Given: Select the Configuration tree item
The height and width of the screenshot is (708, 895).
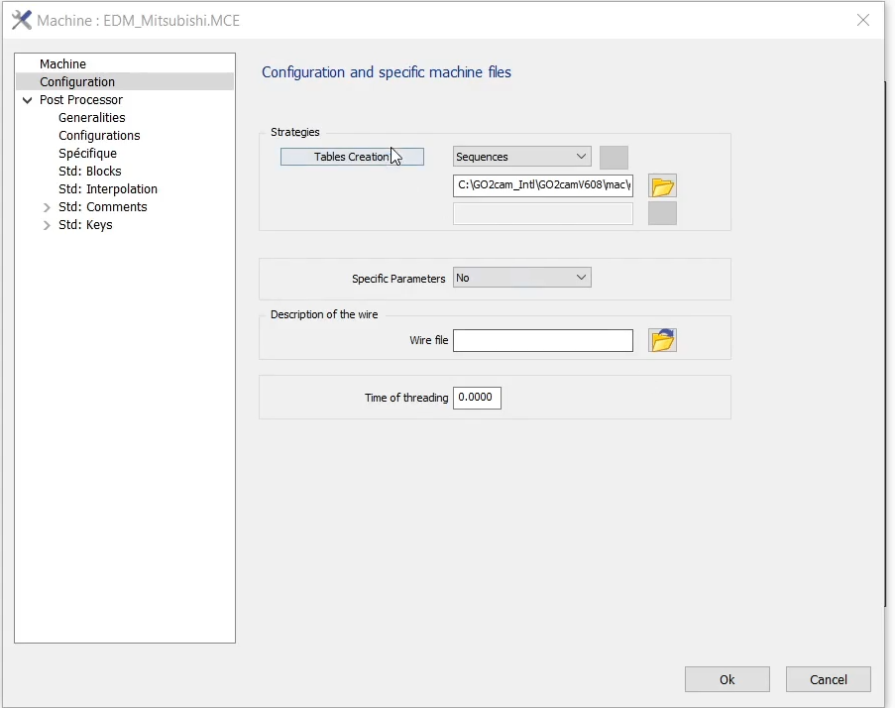Looking at the screenshot, I should click(x=77, y=82).
